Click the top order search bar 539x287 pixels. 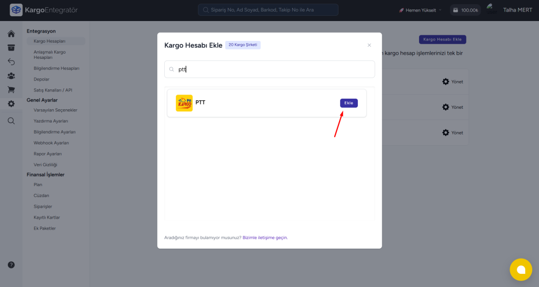pyautogui.click(x=268, y=10)
